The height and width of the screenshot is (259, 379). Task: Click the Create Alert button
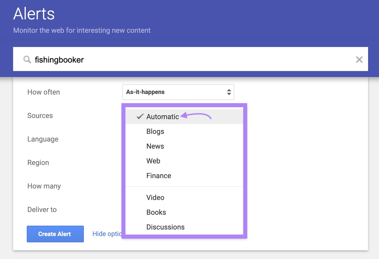click(55, 234)
